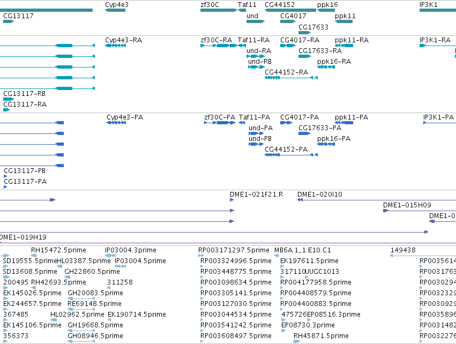Select the DME1-020I10 clone label
This screenshot has height=344, width=456.
(319, 194)
